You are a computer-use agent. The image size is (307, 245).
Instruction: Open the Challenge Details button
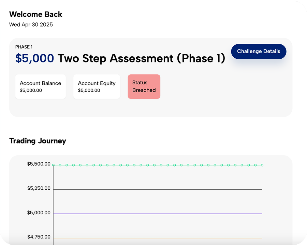pos(259,52)
